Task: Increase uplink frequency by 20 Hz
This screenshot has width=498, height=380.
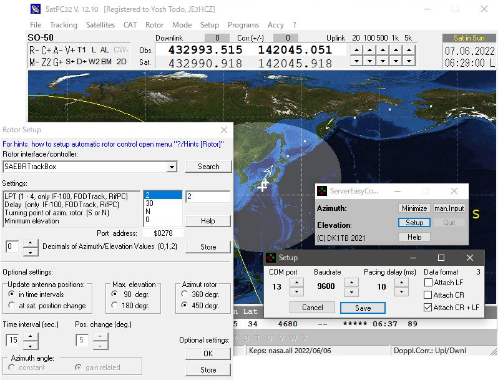Action: click(x=356, y=50)
